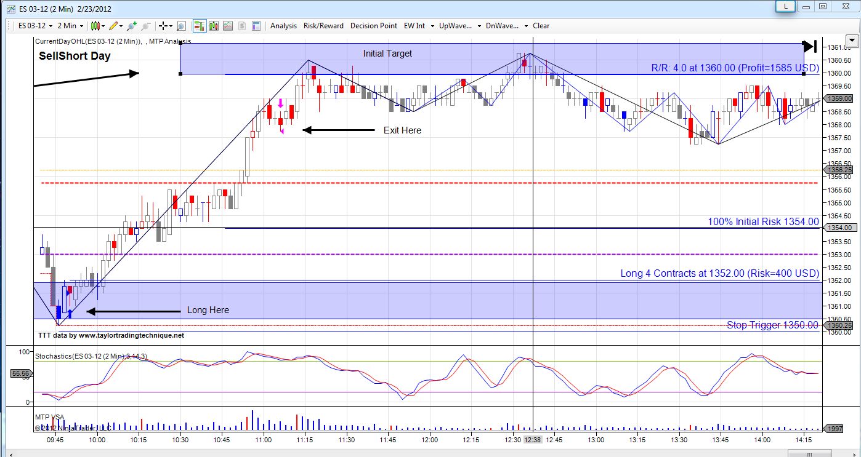Image resolution: width=861 pixels, height=457 pixels.
Task: Click the Stop Trigger 1350.00 label
Action: click(773, 325)
